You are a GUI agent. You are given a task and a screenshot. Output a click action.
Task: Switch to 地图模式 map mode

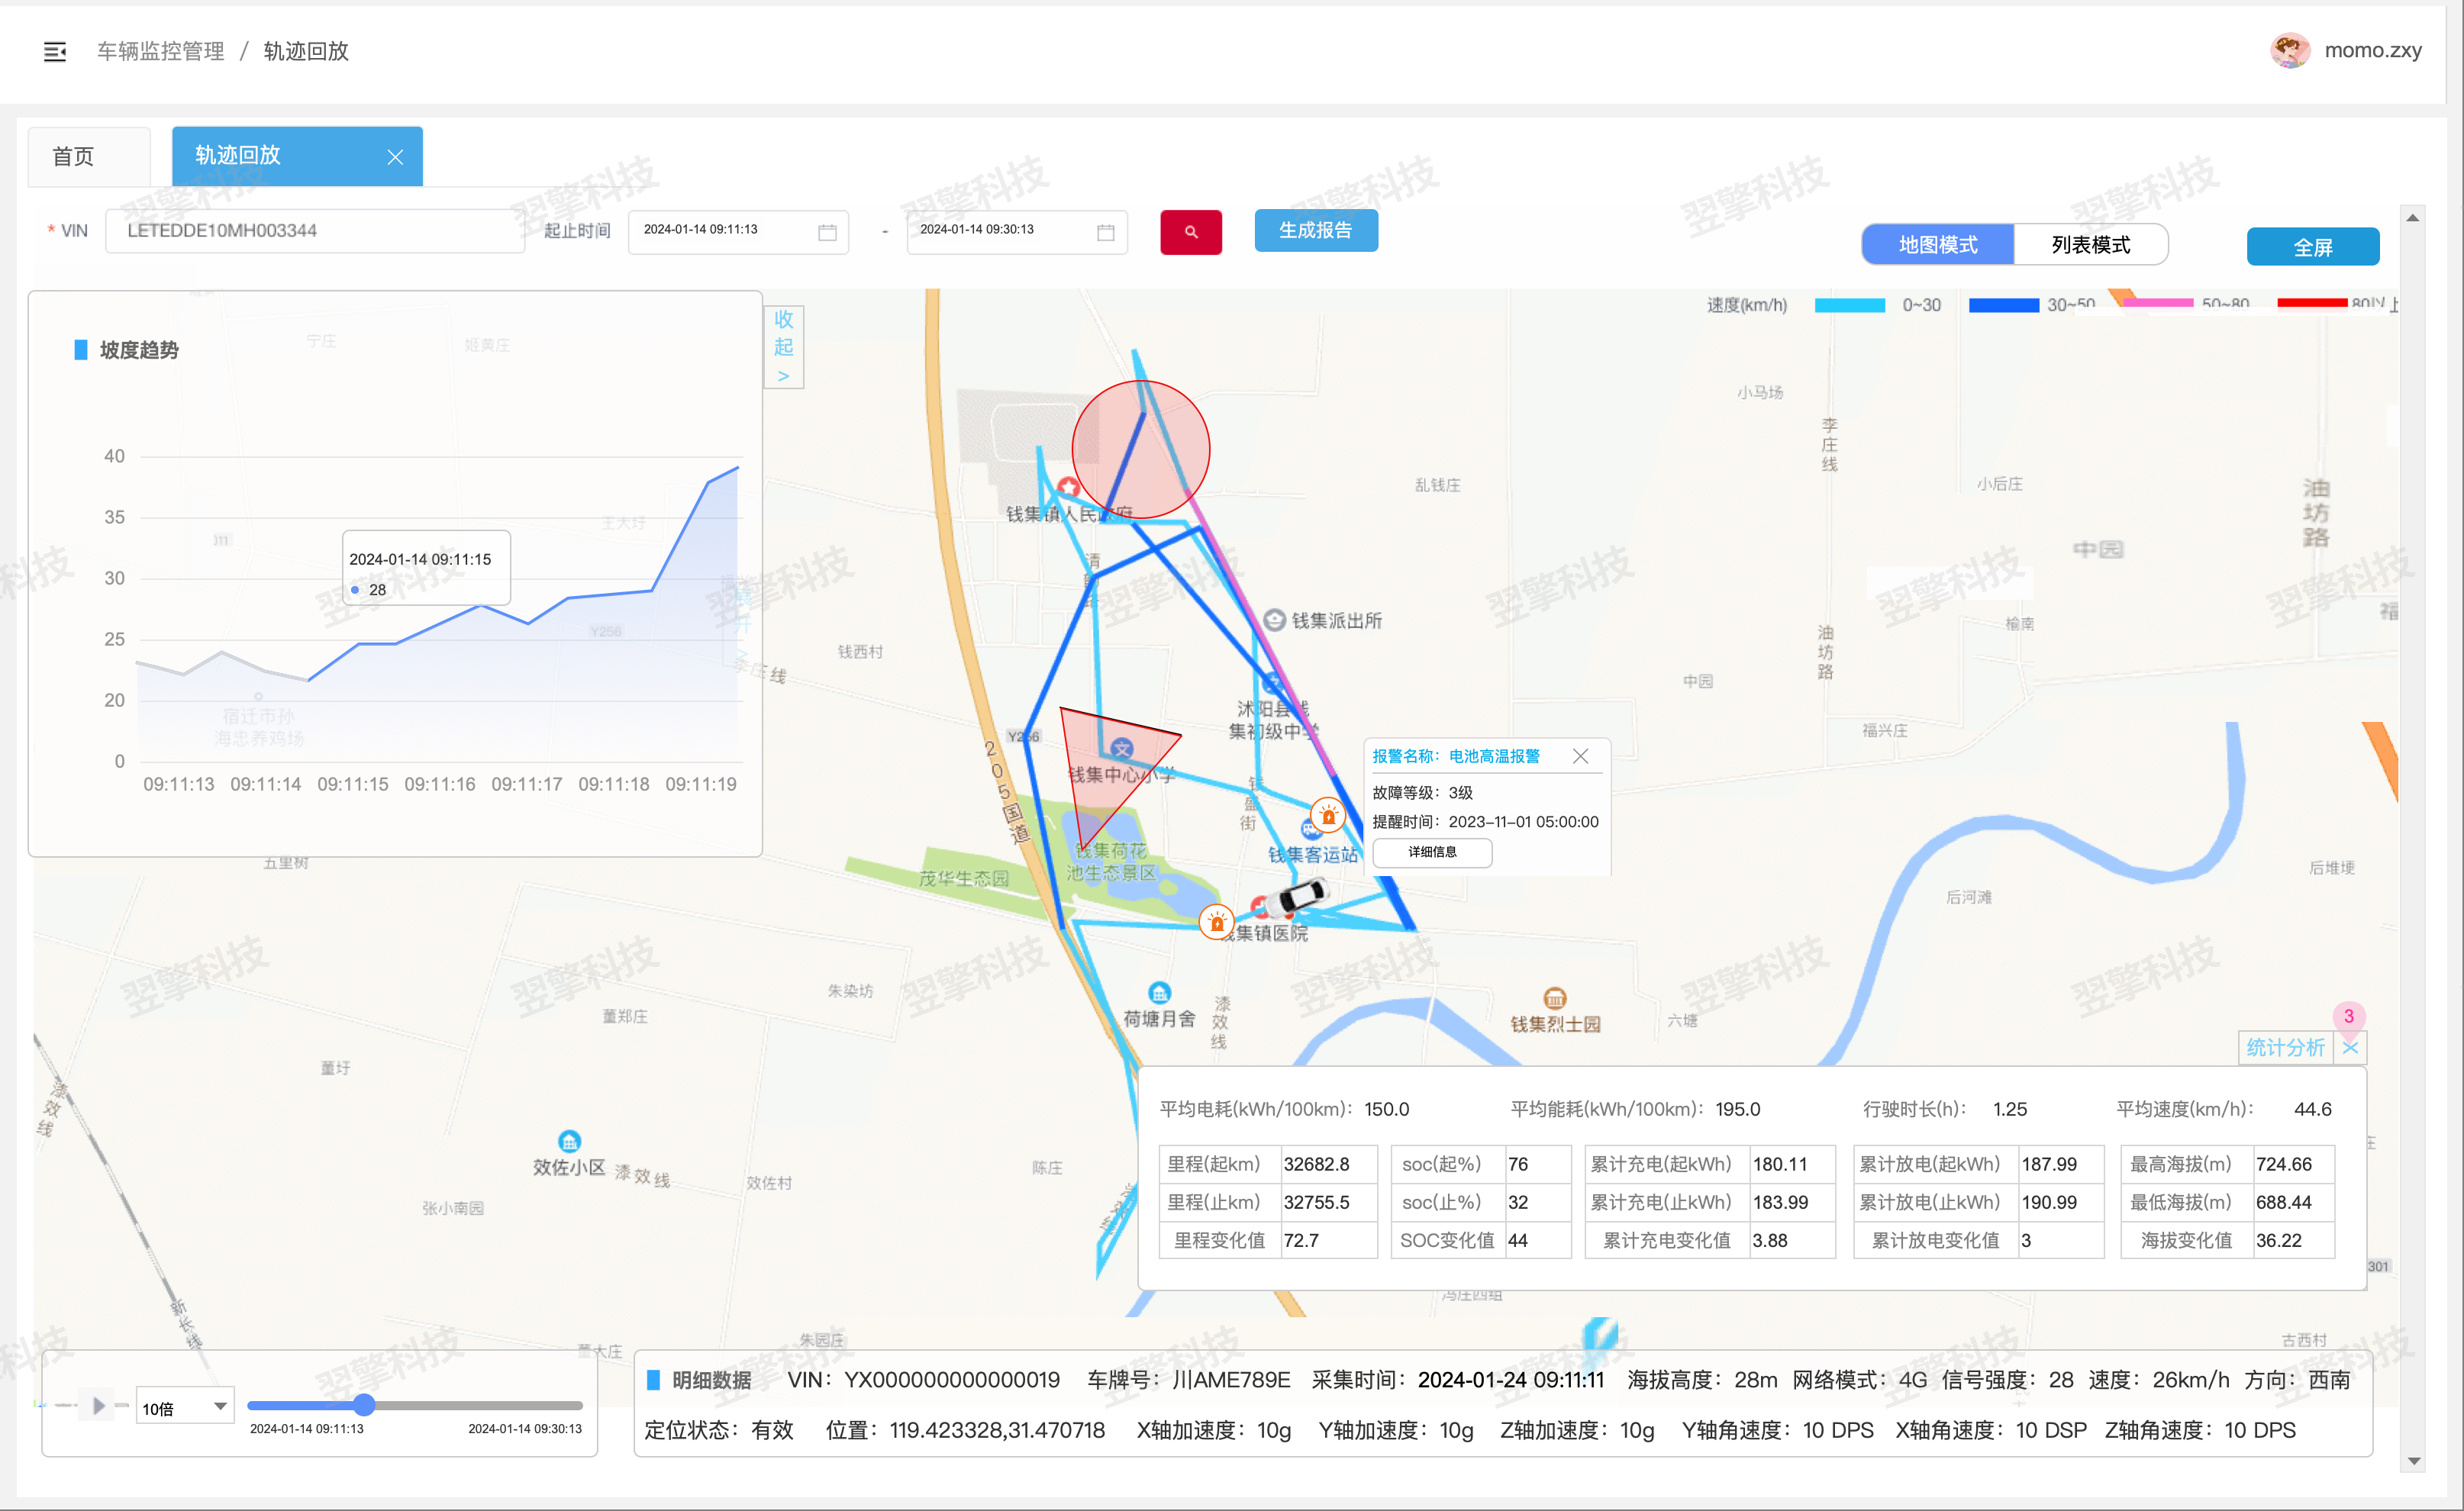coord(1937,245)
